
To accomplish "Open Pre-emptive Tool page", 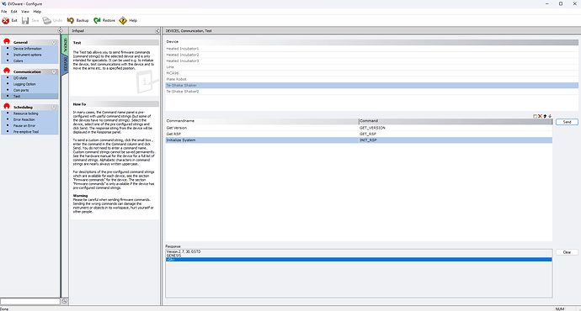I will (x=26, y=132).
